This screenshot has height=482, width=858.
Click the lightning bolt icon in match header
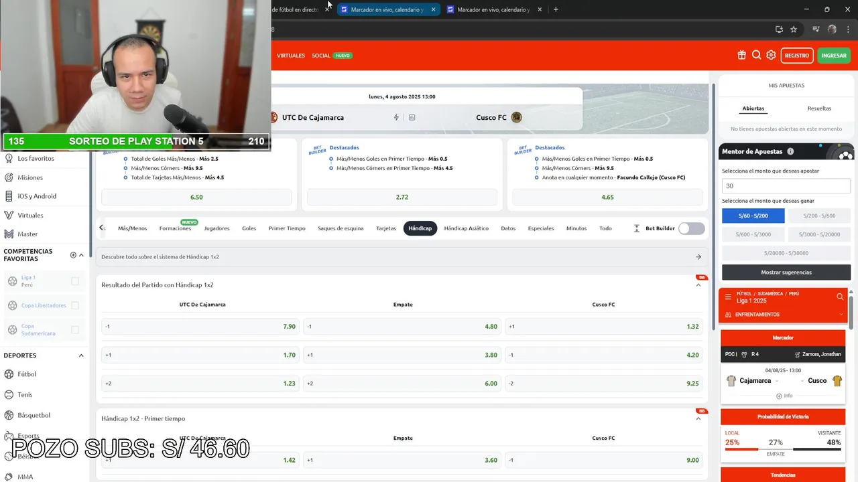coord(396,117)
